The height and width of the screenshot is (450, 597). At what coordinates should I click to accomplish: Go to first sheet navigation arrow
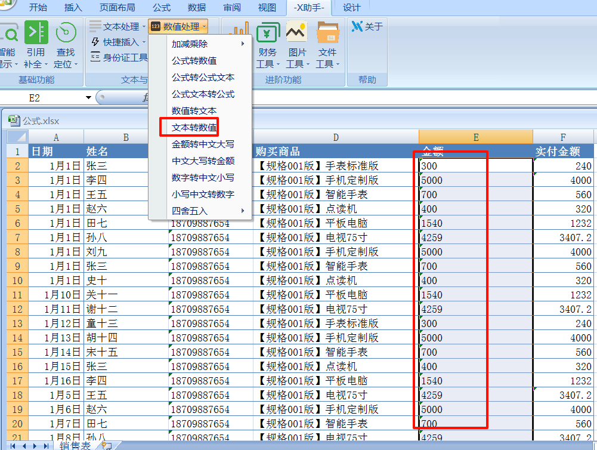pyautogui.click(x=13, y=446)
